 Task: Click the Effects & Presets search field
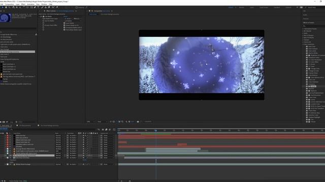click(x=314, y=26)
